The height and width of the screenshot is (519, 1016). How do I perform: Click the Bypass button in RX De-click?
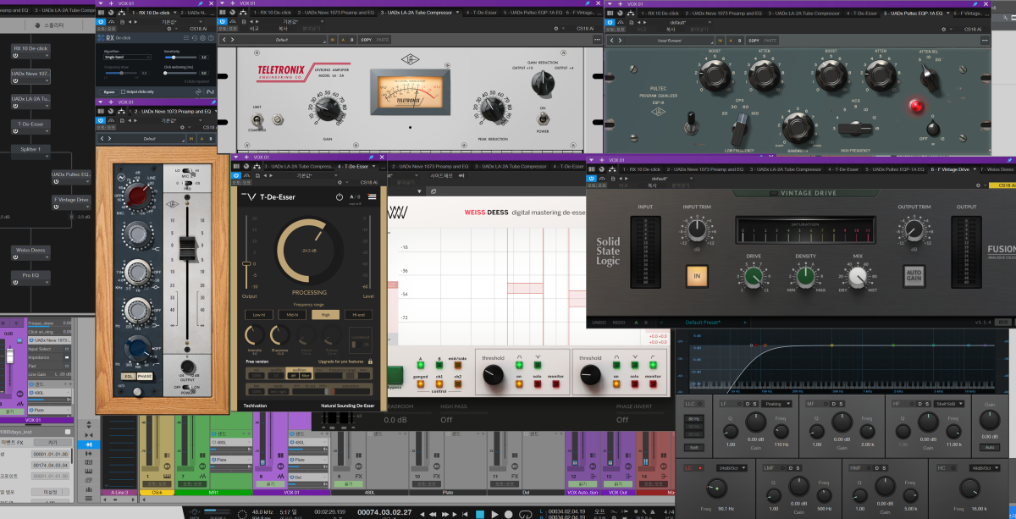click(109, 91)
